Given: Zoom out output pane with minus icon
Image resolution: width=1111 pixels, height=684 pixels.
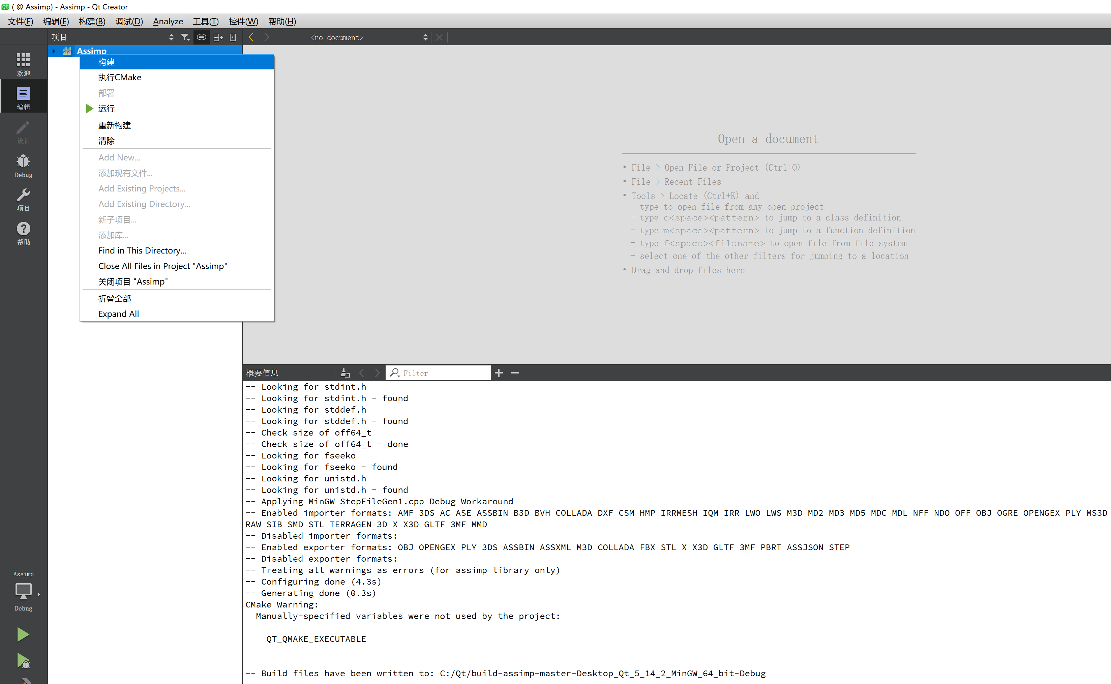Looking at the screenshot, I should (x=515, y=373).
